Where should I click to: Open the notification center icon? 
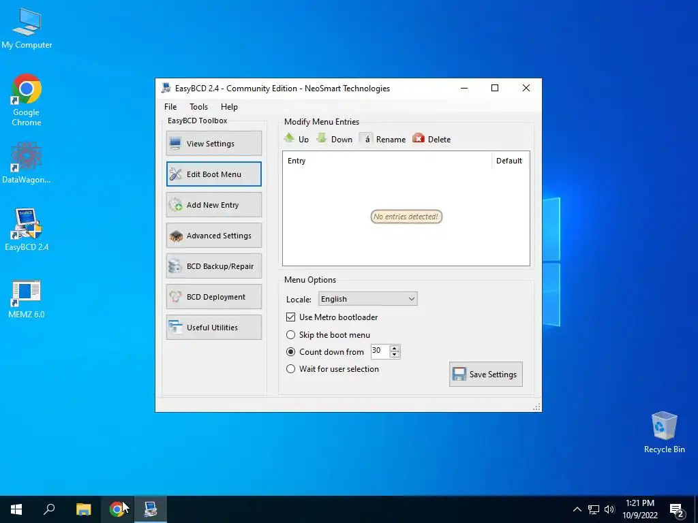click(x=677, y=511)
